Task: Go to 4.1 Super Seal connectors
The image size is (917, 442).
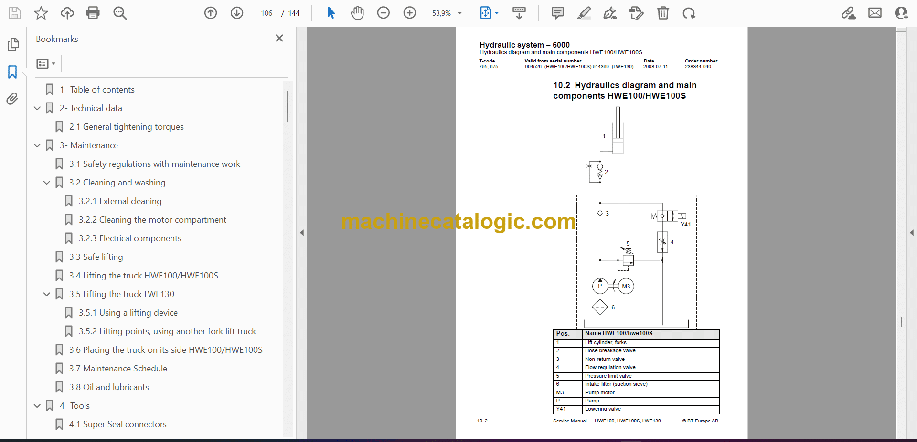Action: click(117, 424)
